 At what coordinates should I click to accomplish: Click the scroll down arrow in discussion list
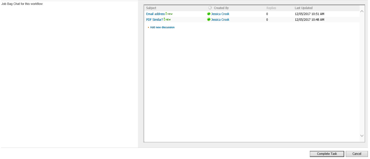[x=362, y=136]
